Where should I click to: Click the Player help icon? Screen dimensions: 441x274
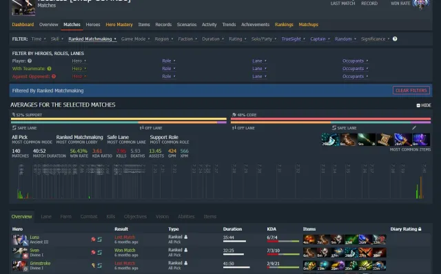pos(30,61)
